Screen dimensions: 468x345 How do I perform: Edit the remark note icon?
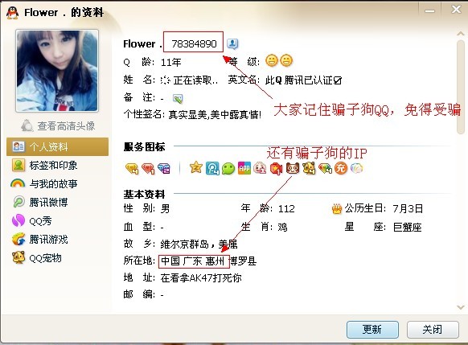(178, 98)
